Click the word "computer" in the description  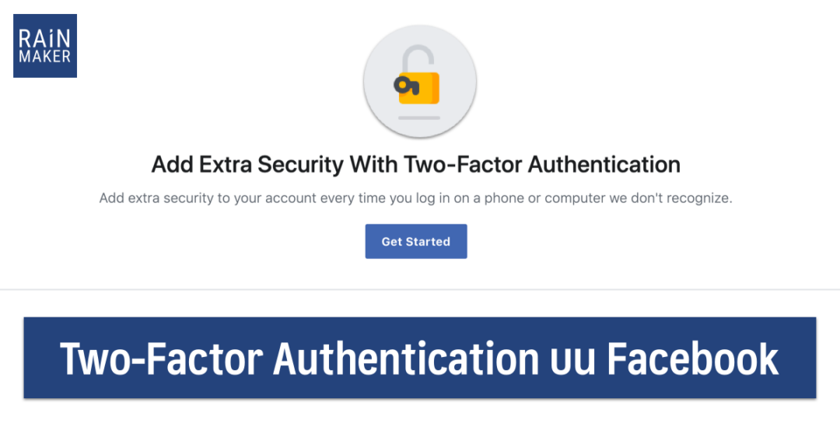tap(575, 198)
